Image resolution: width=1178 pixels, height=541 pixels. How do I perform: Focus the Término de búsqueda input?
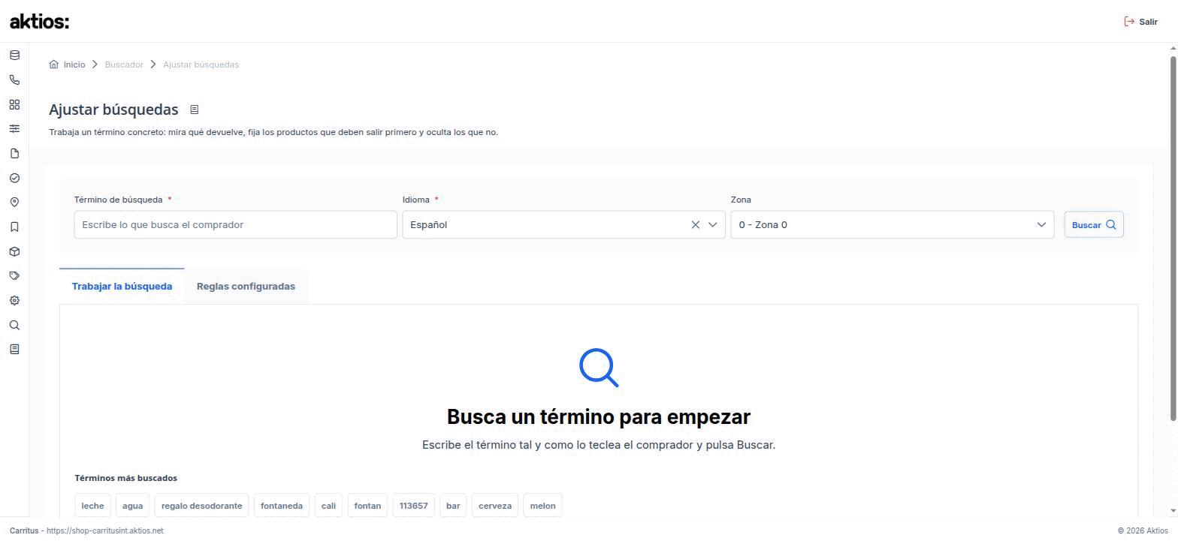235,224
